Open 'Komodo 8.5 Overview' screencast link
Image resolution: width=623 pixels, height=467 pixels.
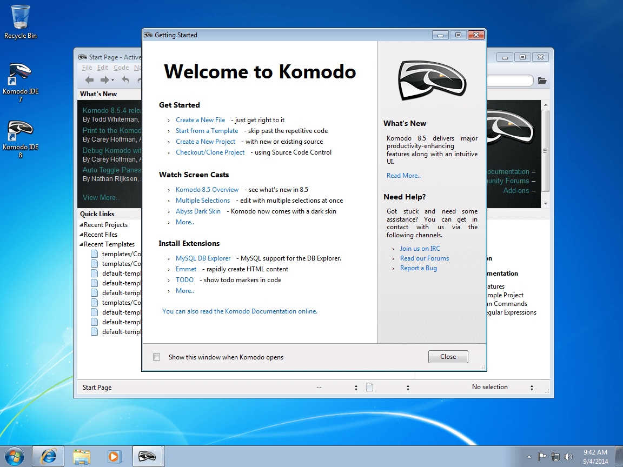(207, 189)
